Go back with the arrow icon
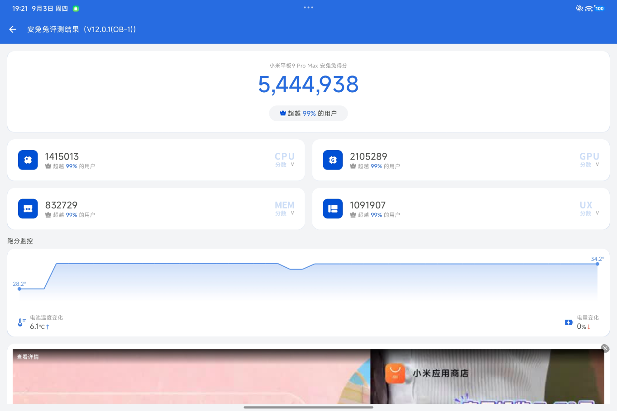The height and width of the screenshot is (411, 617). click(x=13, y=29)
